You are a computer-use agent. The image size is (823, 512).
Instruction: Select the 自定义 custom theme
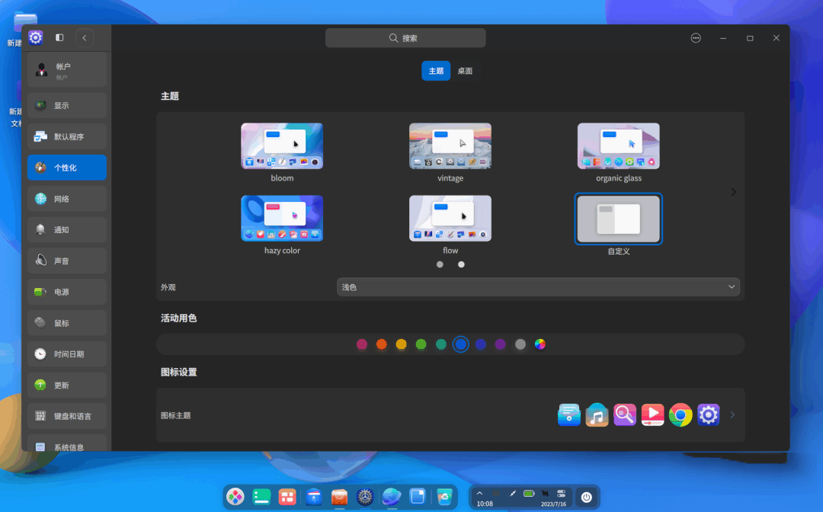click(618, 219)
